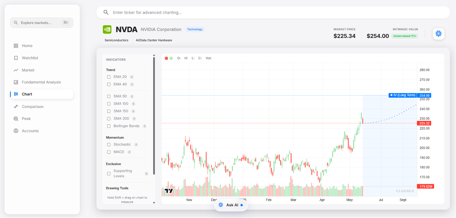Click the red 225.32 price label
This screenshot has height=218, width=456.
(424, 123)
